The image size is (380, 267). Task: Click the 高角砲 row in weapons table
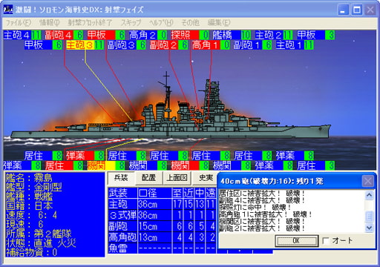coord(163,237)
